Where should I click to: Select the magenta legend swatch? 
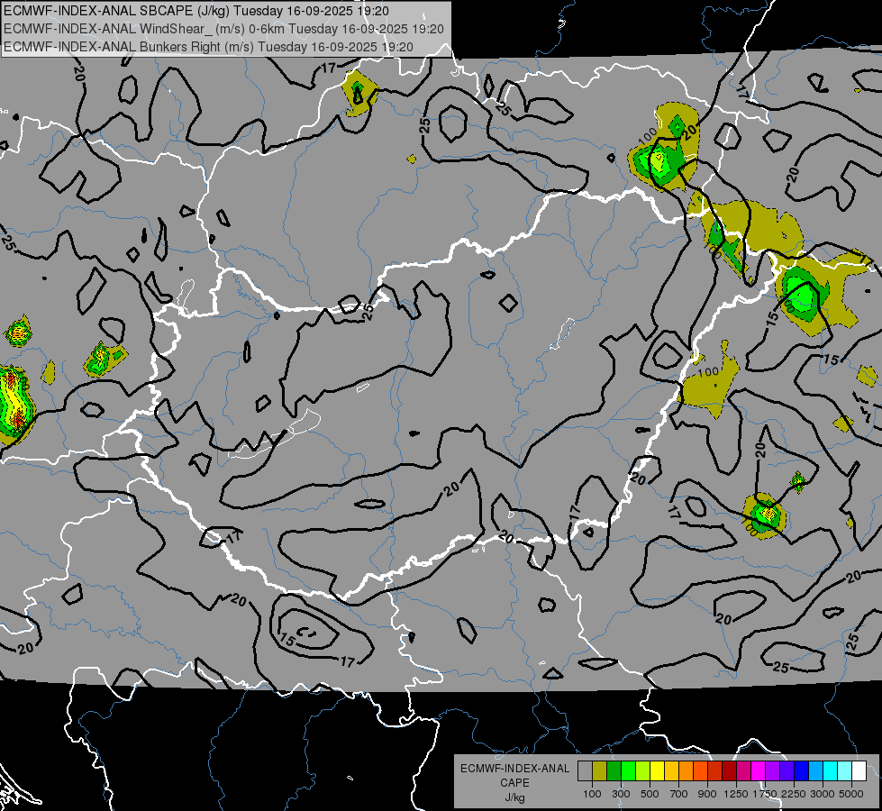click(x=759, y=771)
